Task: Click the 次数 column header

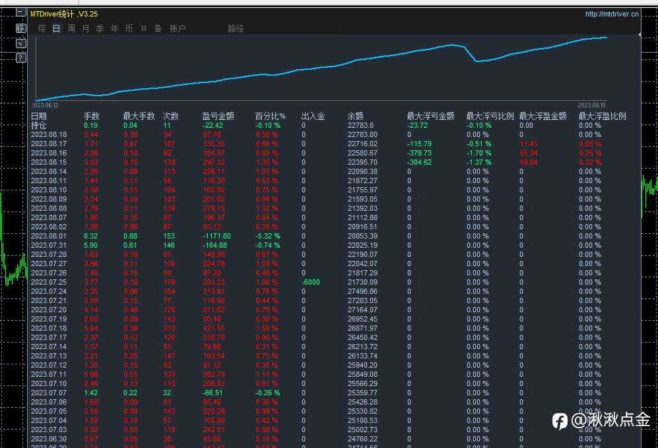Action: pyautogui.click(x=171, y=116)
